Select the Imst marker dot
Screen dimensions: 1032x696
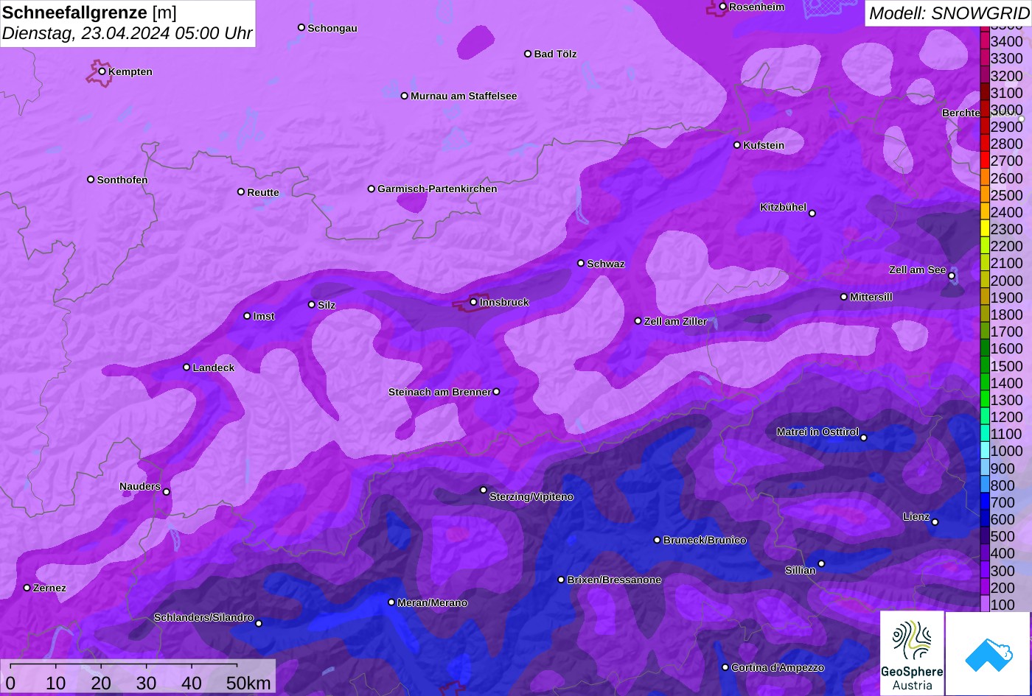point(247,316)
